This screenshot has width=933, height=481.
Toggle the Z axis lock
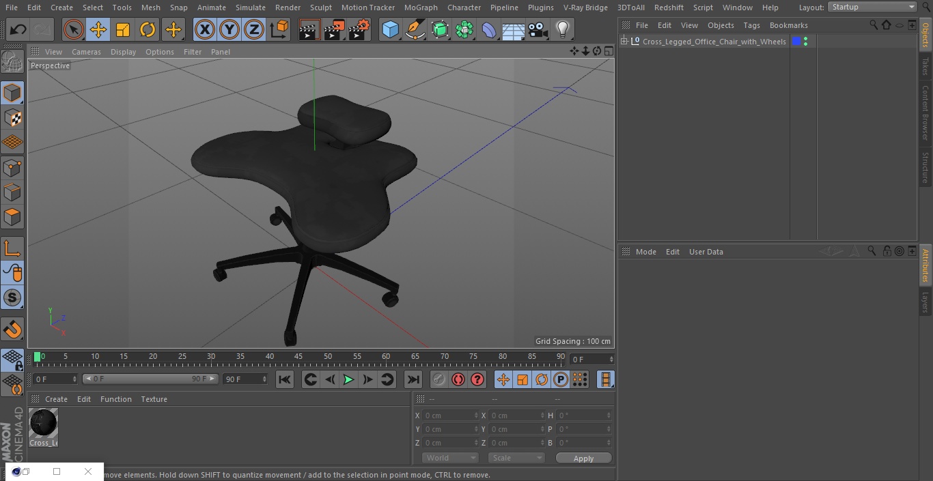click(254, 29)
